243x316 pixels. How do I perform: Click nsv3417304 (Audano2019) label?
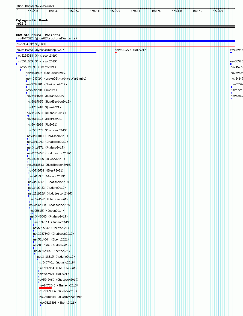click(52, 245)
